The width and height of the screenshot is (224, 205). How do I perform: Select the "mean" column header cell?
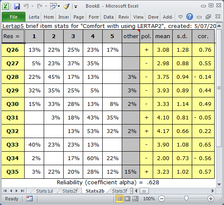163,36
